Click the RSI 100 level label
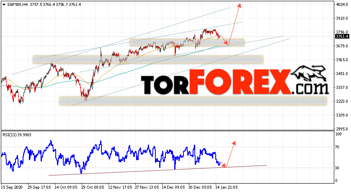 [x=339, y=134]
